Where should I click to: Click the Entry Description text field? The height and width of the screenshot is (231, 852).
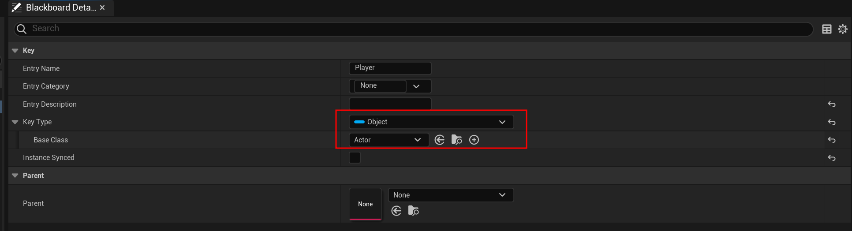tap(390, 104)
